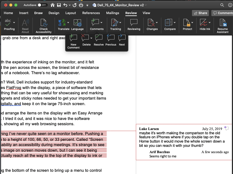Click the Share button

tap(201, 13)
